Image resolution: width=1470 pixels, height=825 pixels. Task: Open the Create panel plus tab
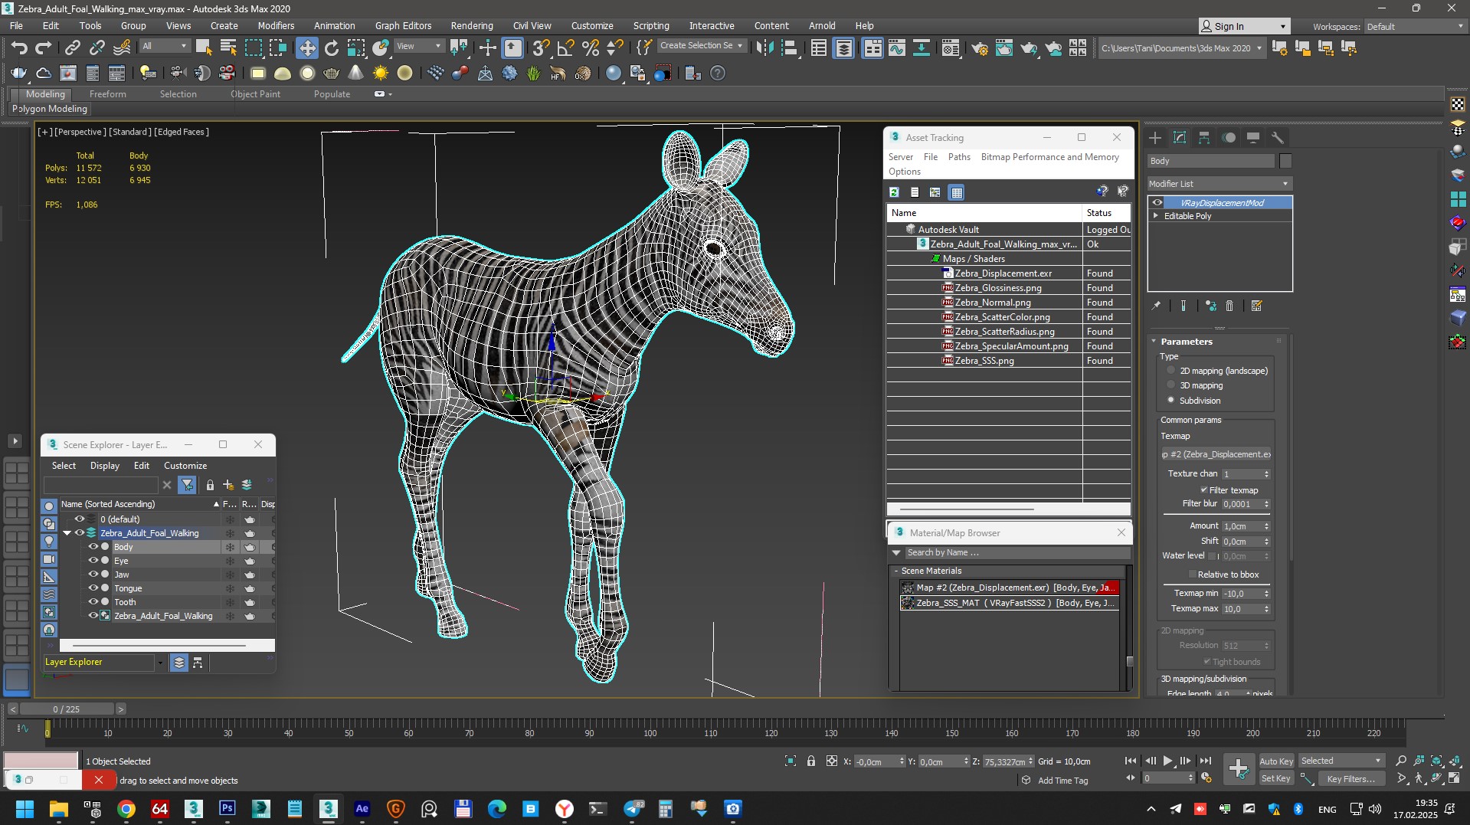(x=1155, y=138)
